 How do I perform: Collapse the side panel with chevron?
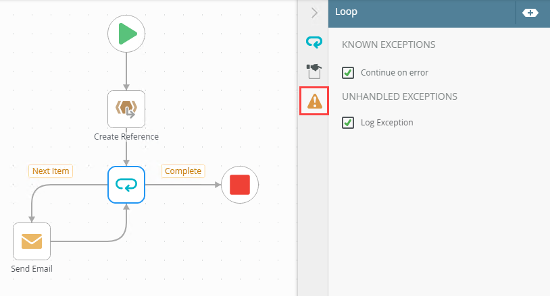coord(314,13)
